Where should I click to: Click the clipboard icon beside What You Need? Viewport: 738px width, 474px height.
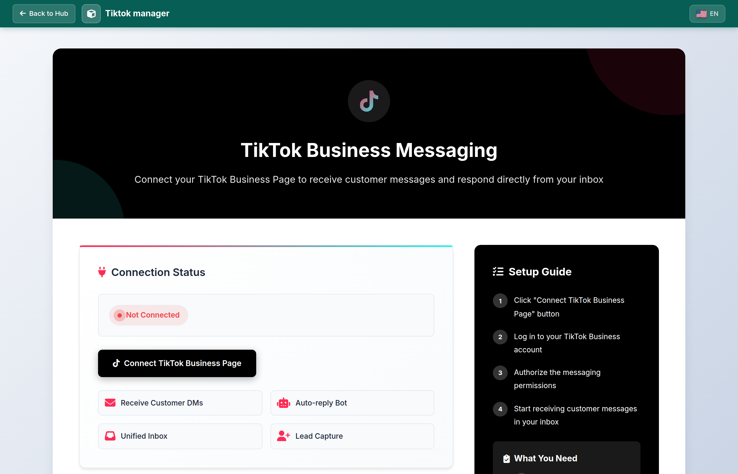(507, 459)
